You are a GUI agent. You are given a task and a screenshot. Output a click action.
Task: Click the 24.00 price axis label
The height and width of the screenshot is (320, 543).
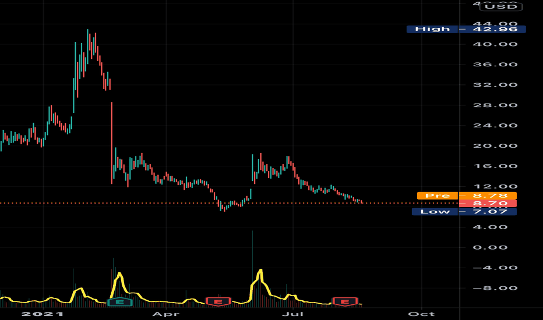(495, 126)
